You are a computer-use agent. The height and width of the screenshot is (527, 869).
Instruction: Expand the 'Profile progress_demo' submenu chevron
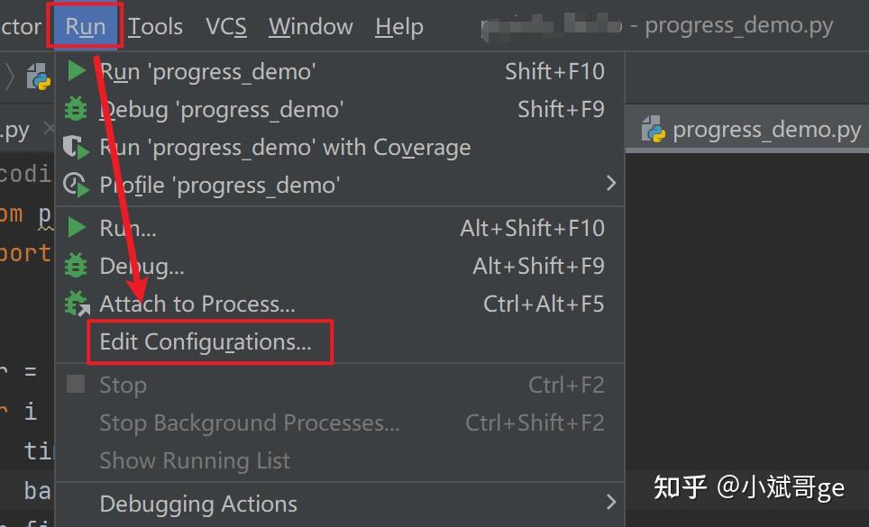click(x=611, y=183)
